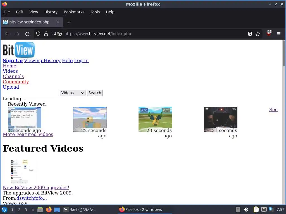Open the Tools menu

[95, 12]
